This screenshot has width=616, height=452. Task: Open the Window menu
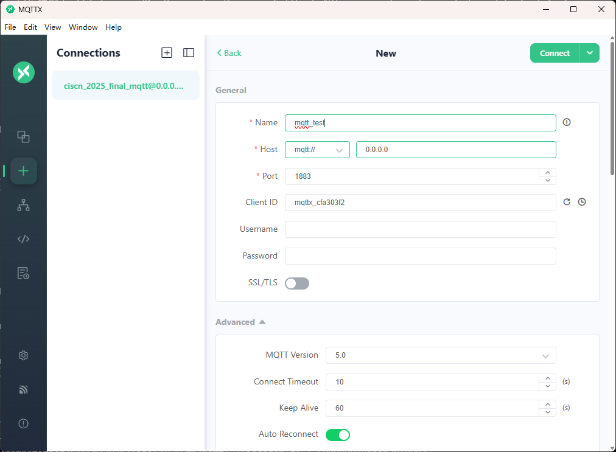83,27
